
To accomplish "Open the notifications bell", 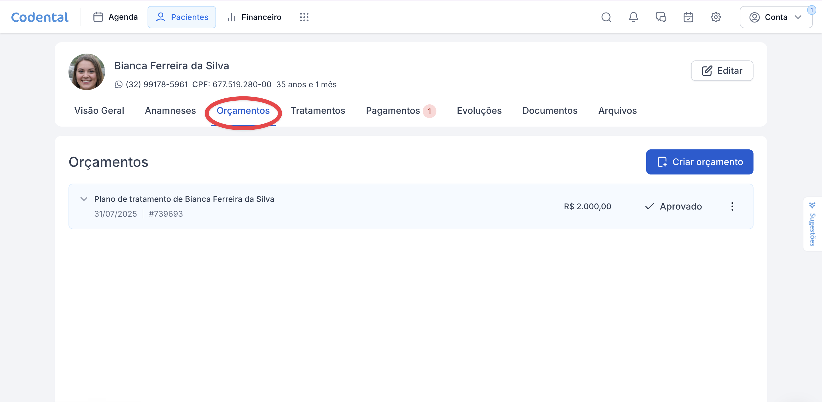I will 633,17.
